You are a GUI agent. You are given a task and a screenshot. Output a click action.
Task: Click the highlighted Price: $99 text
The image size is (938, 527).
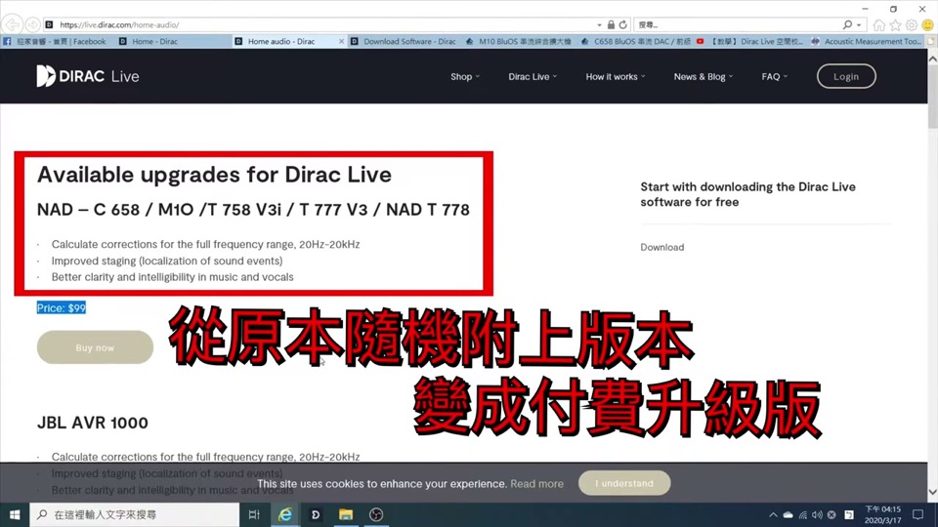[61, 307]
